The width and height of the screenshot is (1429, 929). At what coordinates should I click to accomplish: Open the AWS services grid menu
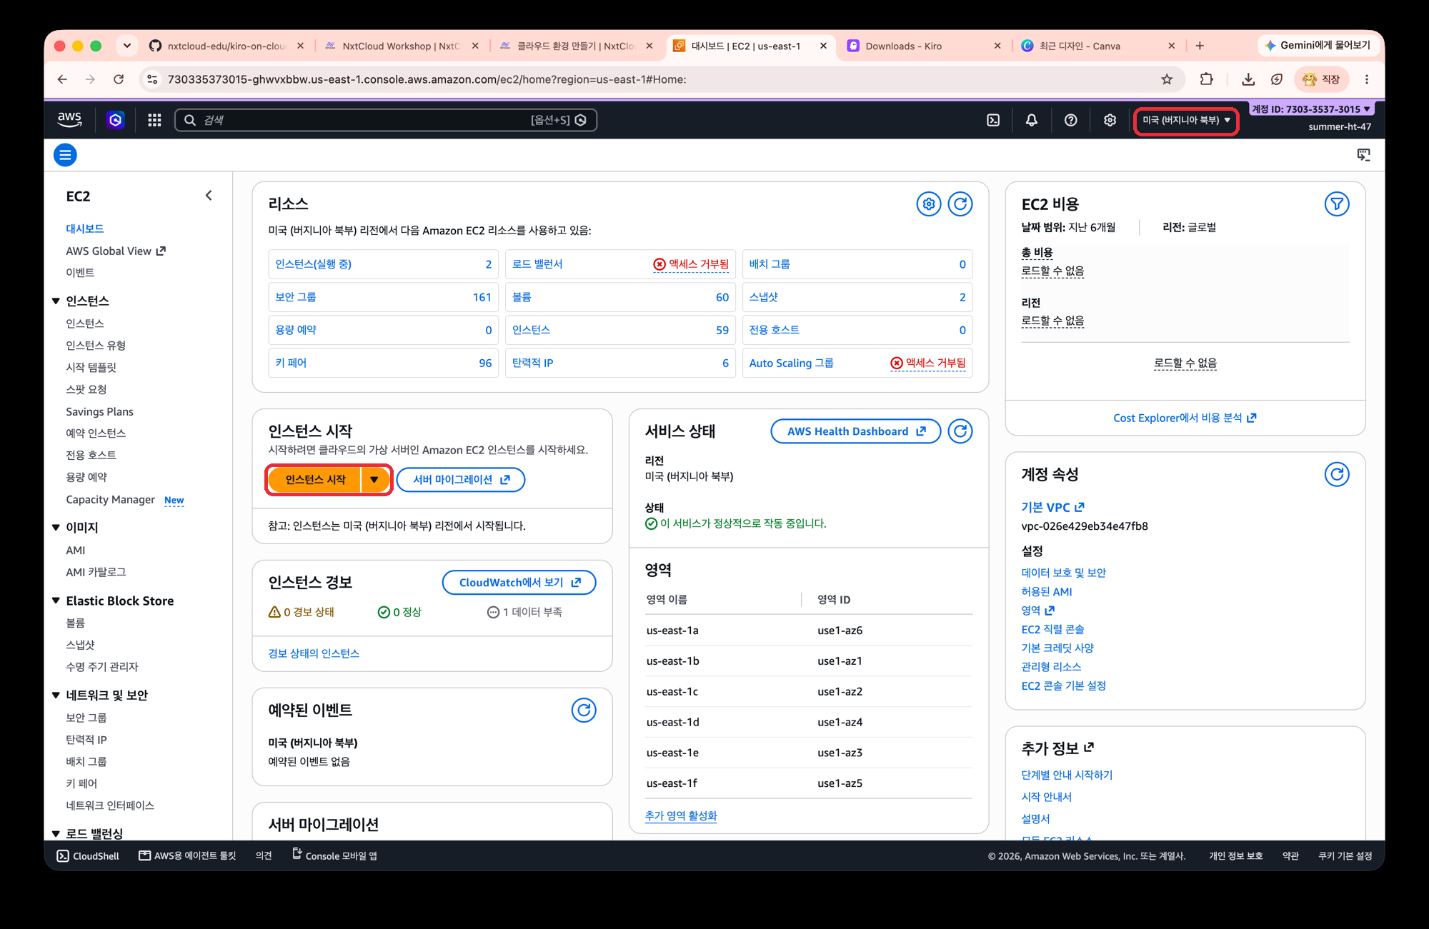[154, 120]
